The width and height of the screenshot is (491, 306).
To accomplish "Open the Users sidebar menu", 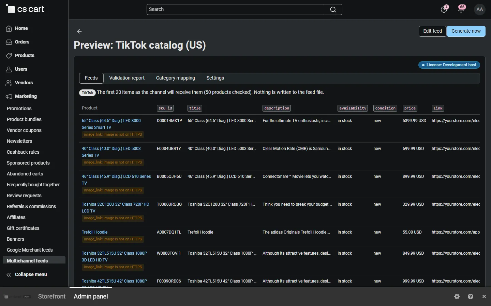I will click(x=21, y=69).
